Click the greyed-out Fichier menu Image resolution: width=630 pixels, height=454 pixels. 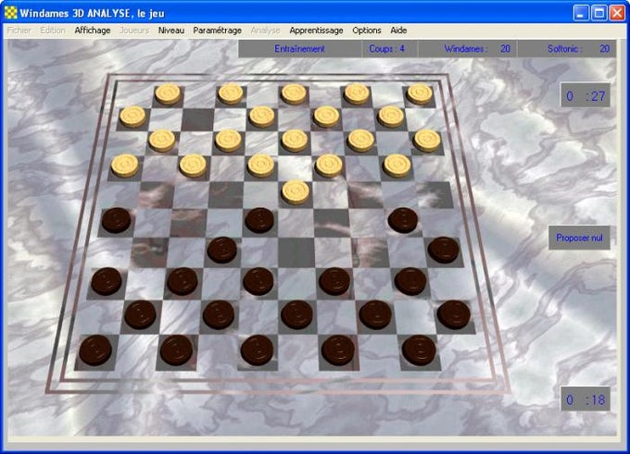pos(19,31)
